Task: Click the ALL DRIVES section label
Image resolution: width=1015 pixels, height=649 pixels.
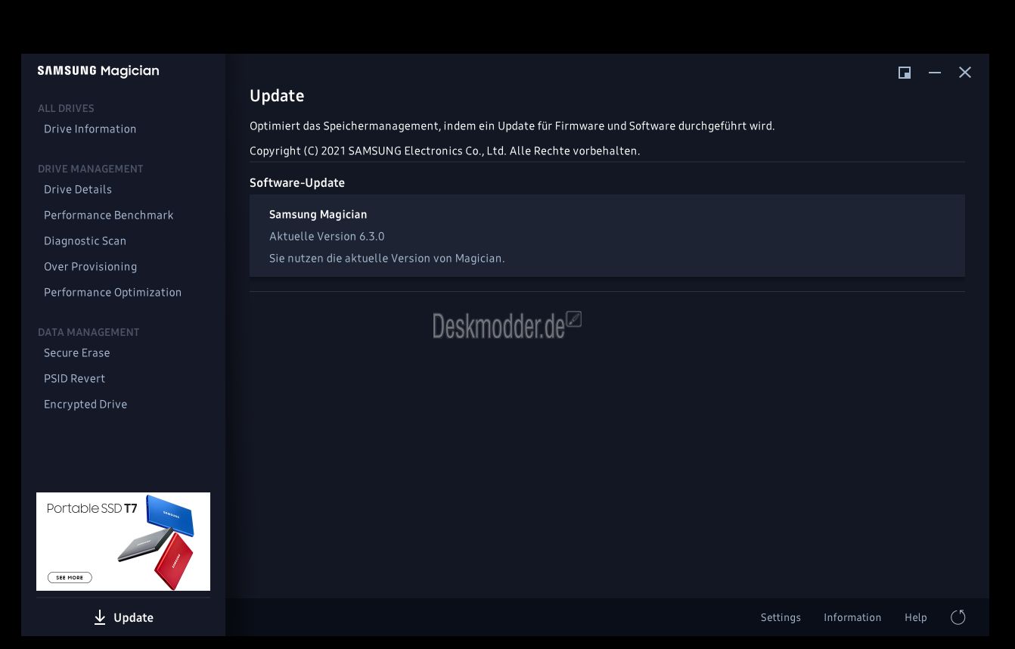Action: (x=66, y=108)
